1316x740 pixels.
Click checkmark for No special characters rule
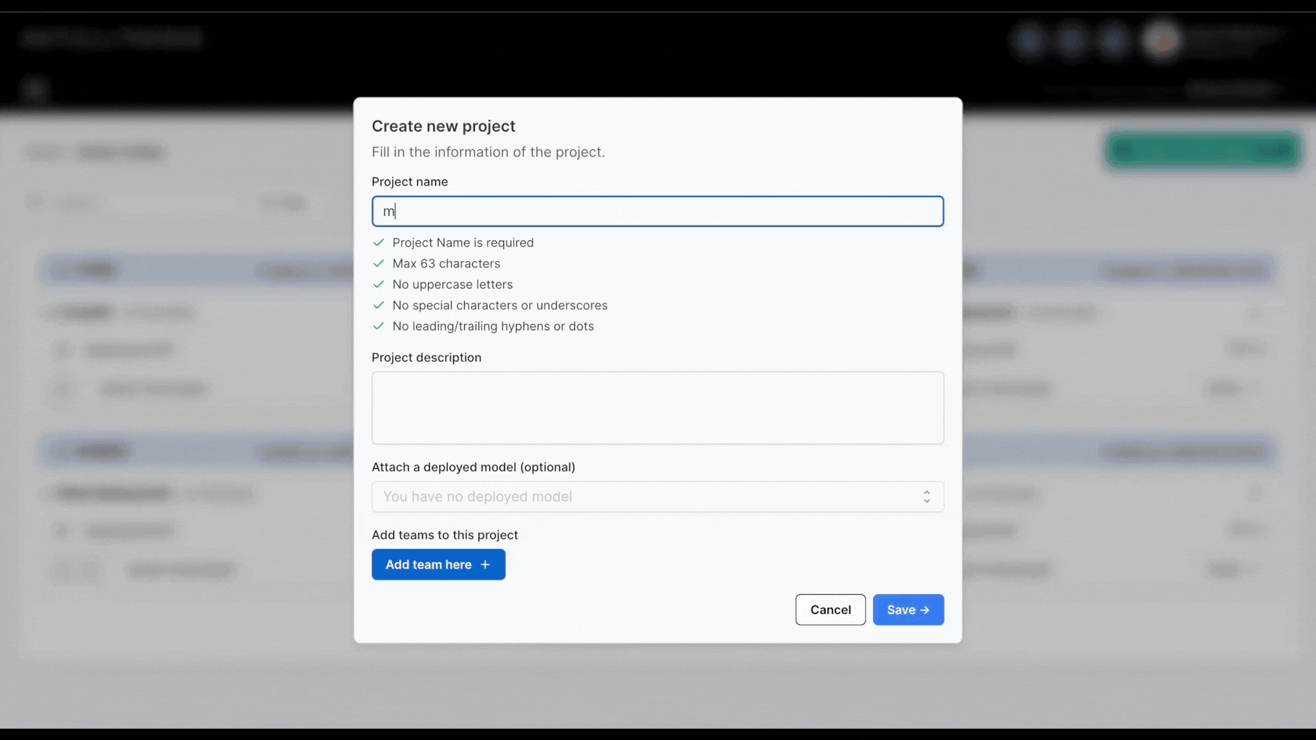click(x=378, y=306)
